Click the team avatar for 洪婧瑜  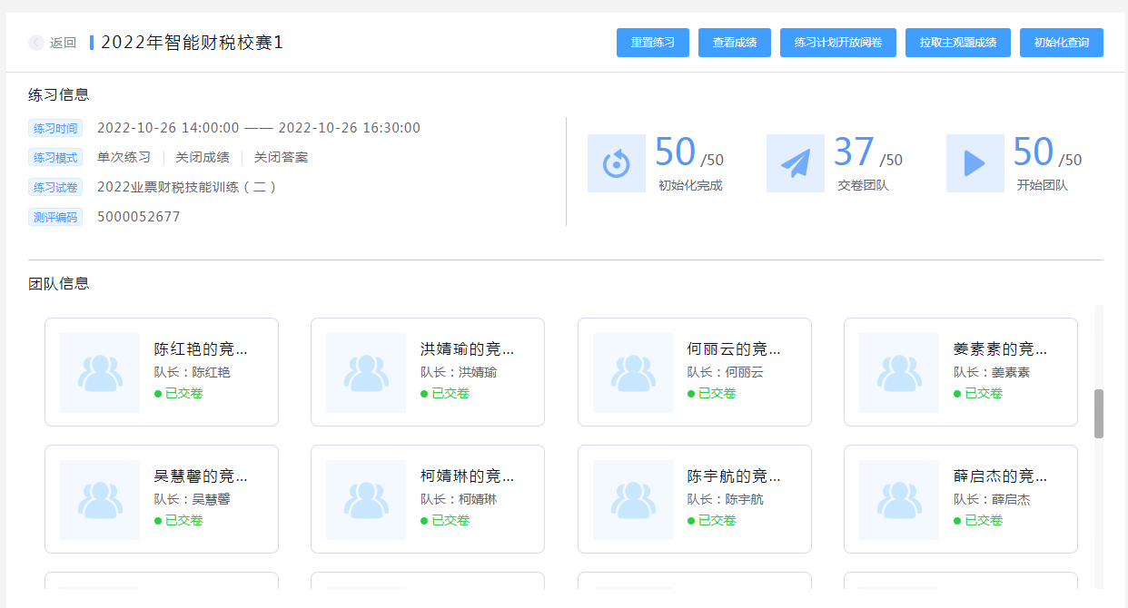coord(366,373)
